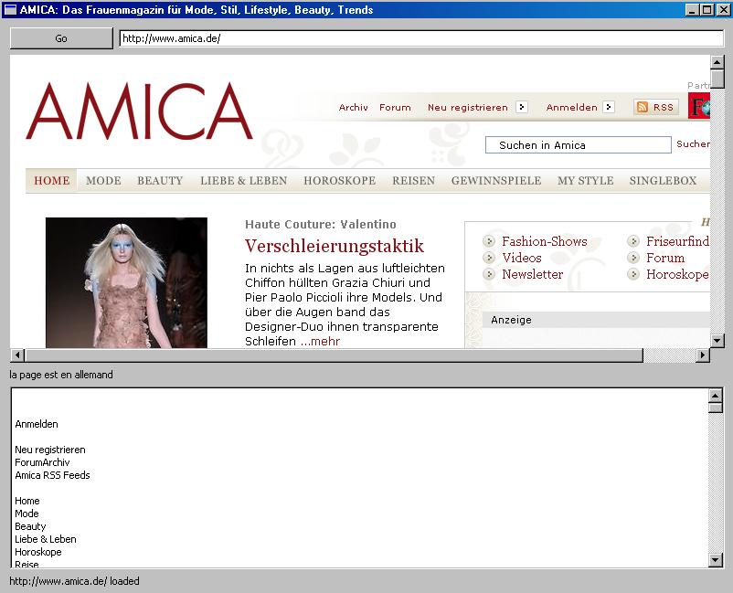This screenshot has height=593, width=733.
Task: Open the MY STYLE navigation tab
Action: coord(585,181)
